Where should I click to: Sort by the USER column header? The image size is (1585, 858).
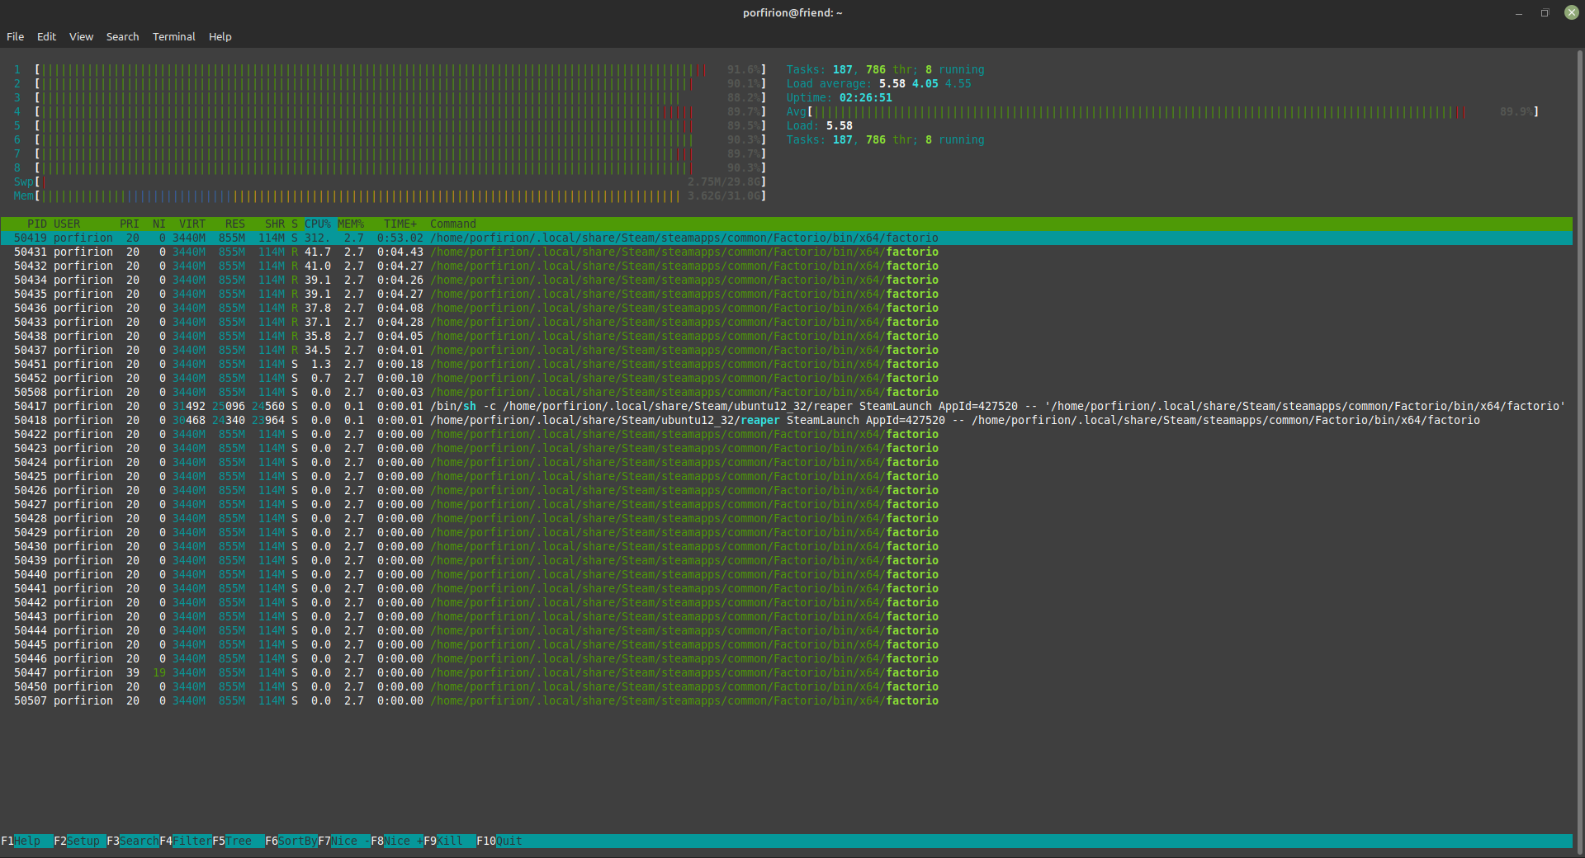tap(67, 224)
